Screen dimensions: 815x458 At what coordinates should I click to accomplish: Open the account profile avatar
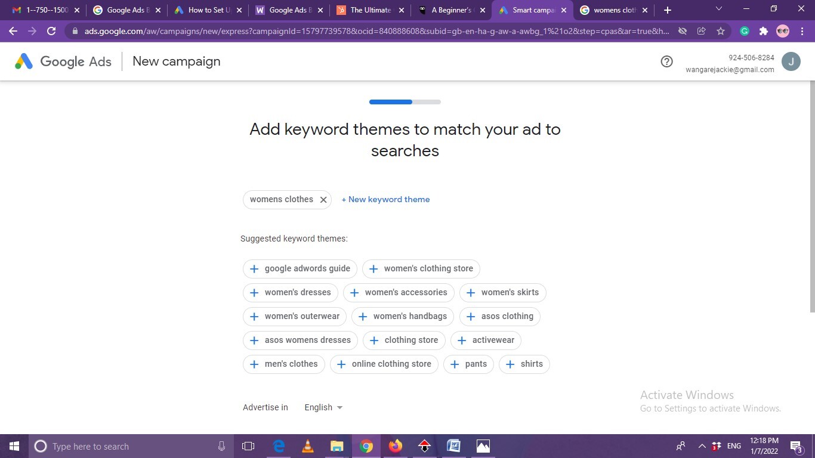791,61
